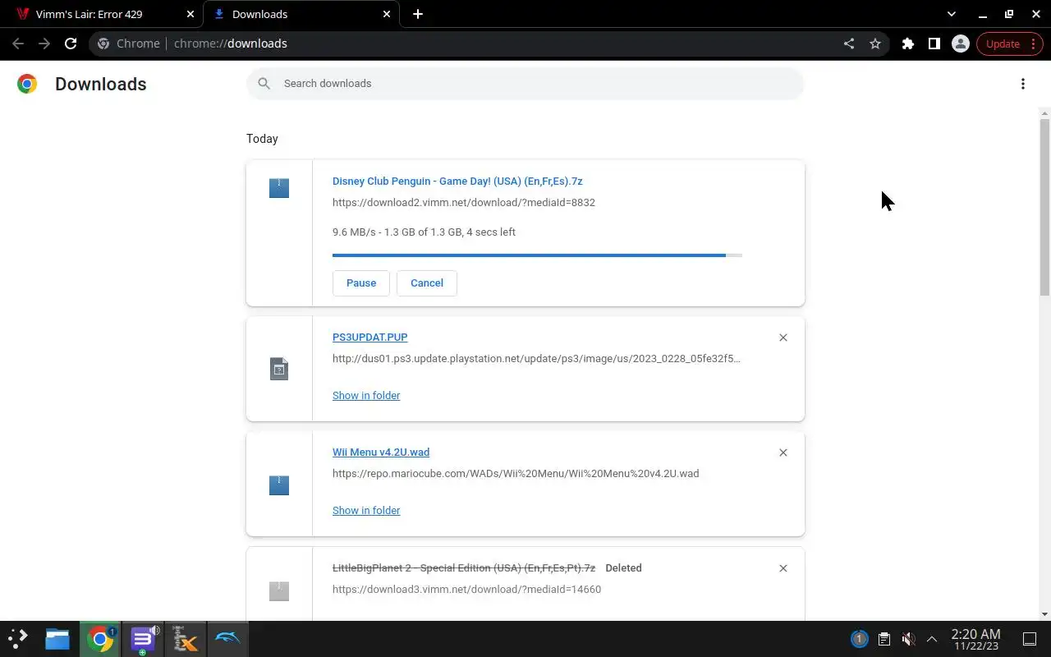Click the muted volume tray icon

point(908,639)
